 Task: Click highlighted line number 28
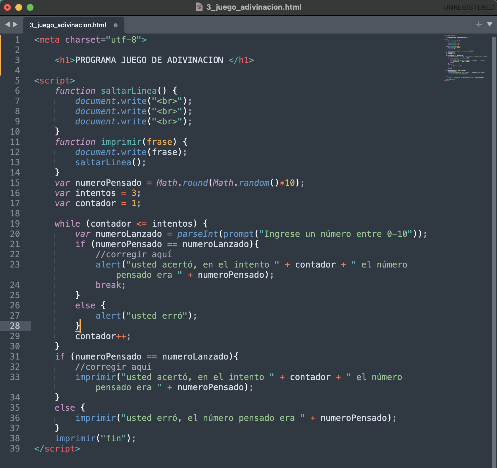[15, 326]
